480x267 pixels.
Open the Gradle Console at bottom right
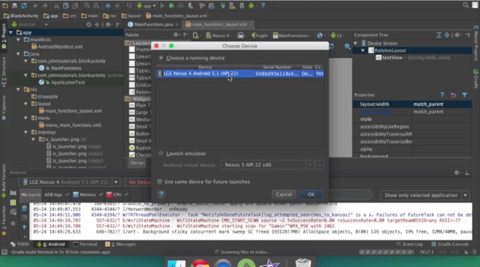450,244
